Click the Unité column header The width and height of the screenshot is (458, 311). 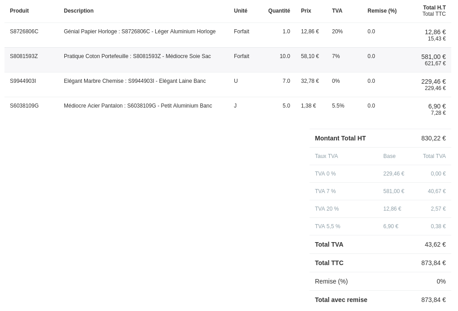pos(240,11)
